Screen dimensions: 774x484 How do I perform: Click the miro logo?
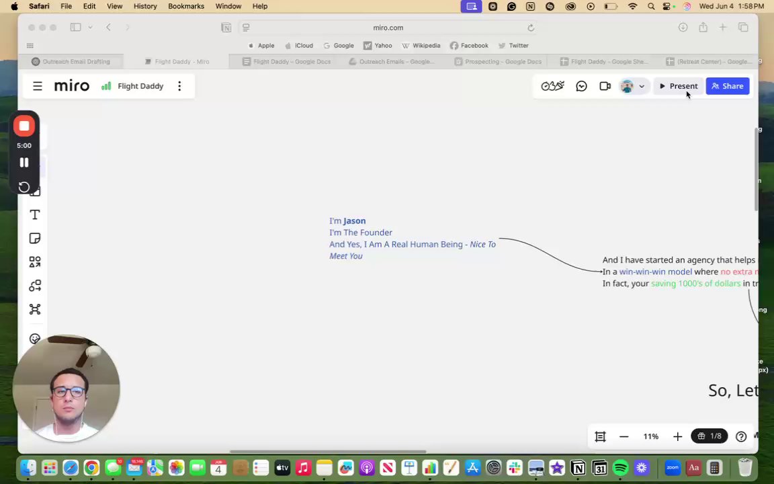tap(72, 86)
